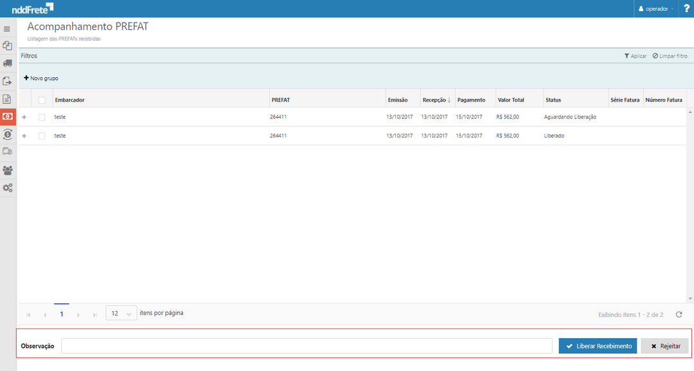Click the dollar refresh cycle sidebar icon
The image size is (694, 371).
click(x=7, y=134)
